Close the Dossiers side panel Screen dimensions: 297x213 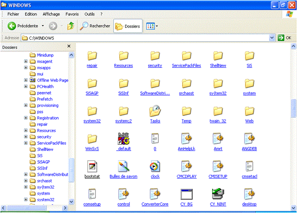point(69,46)
